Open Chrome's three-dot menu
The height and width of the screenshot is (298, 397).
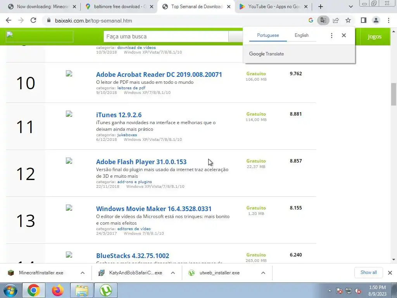[x=388, y=21]
